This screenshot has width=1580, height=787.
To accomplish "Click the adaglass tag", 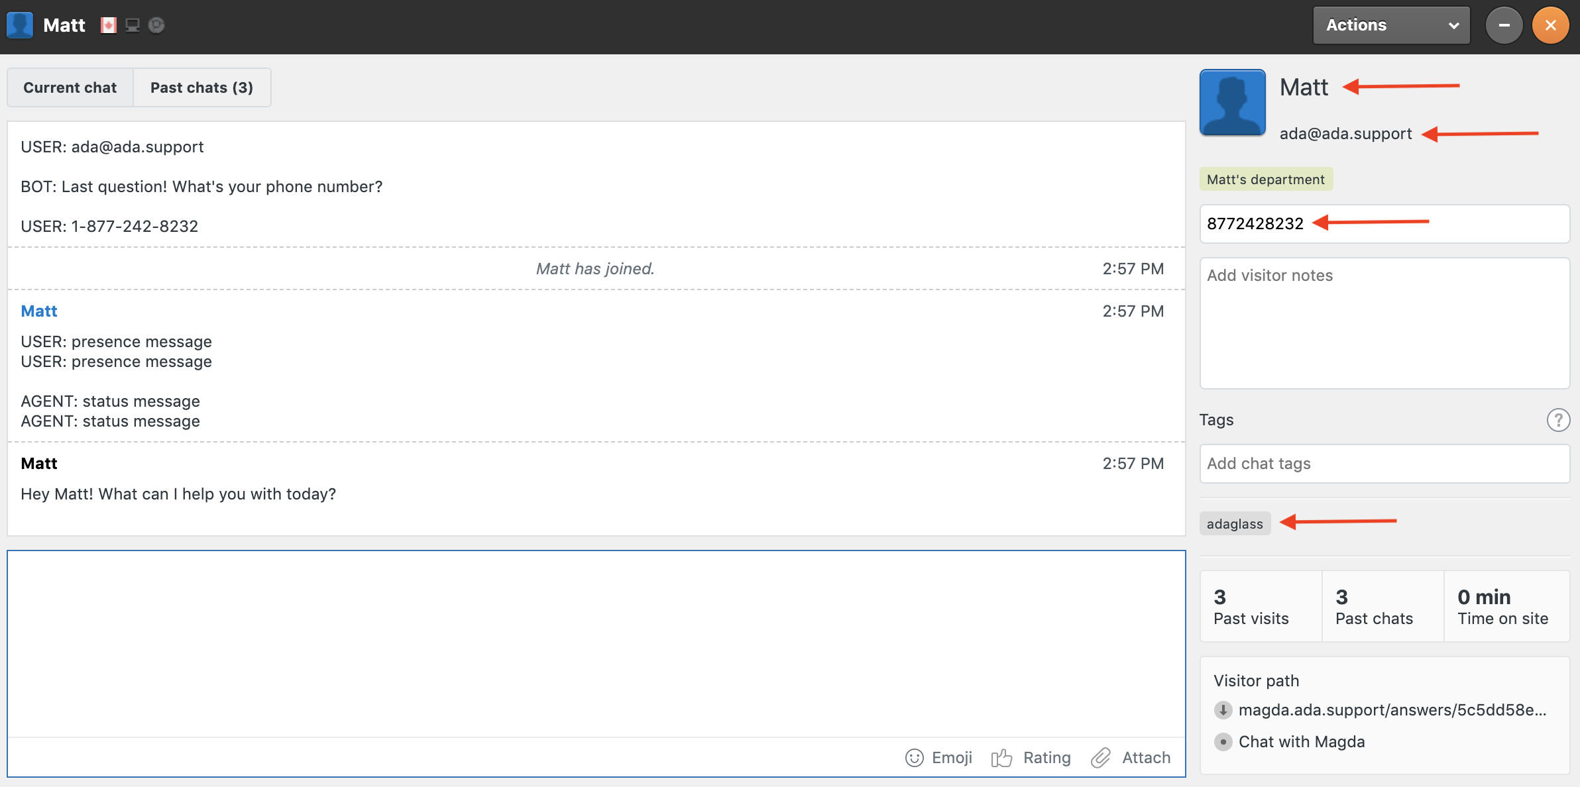I will coord(1235,523).
